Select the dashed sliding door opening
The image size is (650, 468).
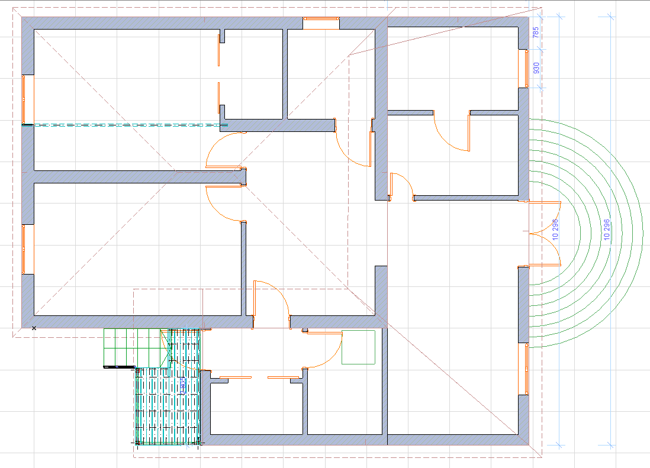219,73
